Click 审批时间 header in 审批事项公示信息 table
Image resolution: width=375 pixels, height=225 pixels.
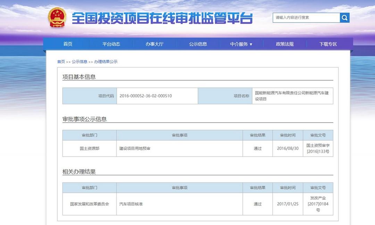[x=288, y=135]
